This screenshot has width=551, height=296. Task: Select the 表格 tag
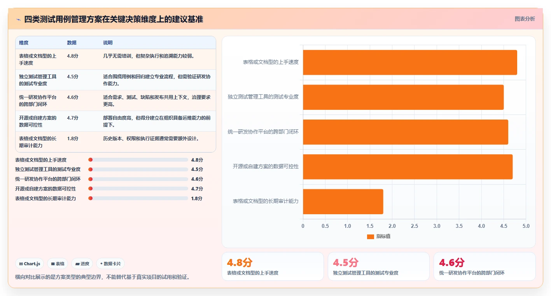point(58,264)
